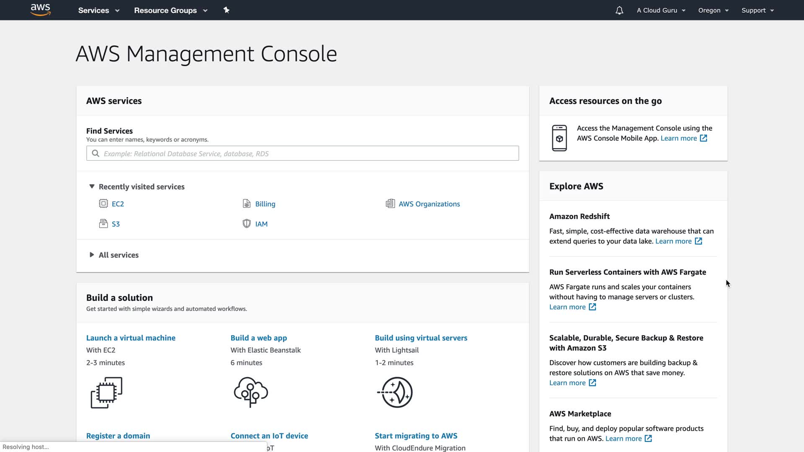
Task: Click the Find Services search field
Action: coord(302,154)
